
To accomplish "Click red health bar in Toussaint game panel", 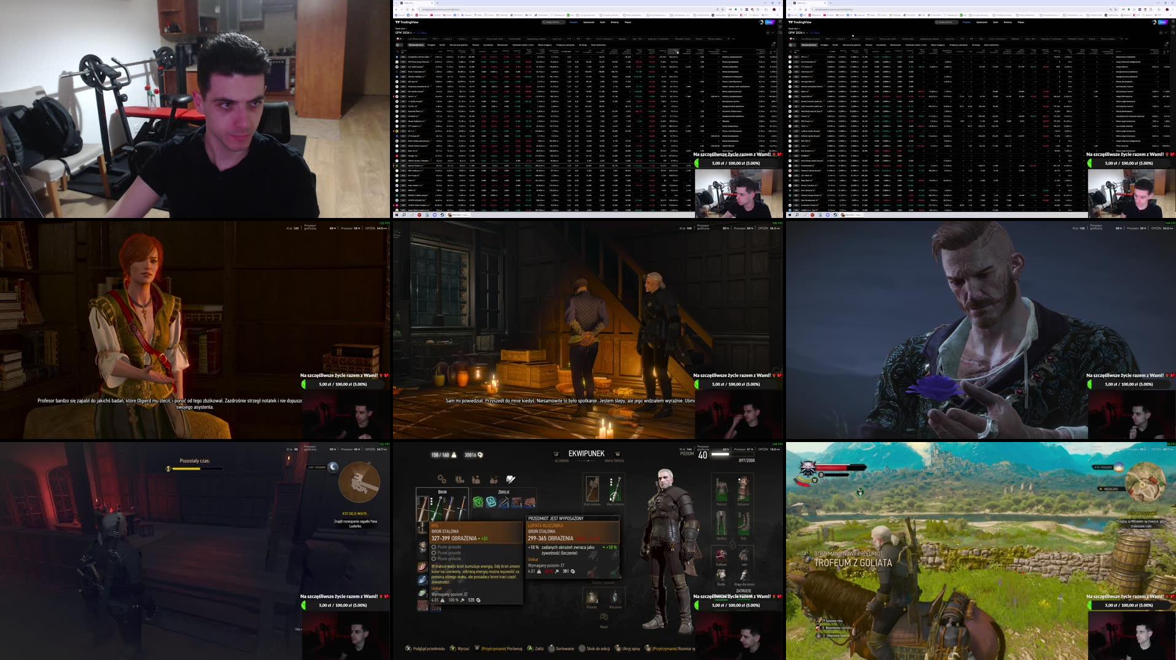I will (843, 468).
